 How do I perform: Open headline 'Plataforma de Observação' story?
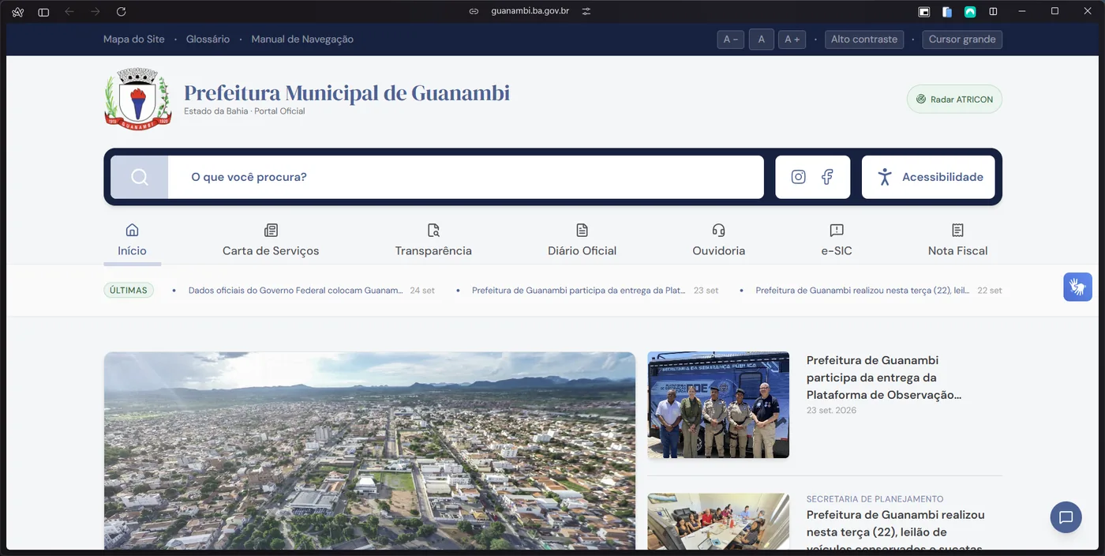884,378
